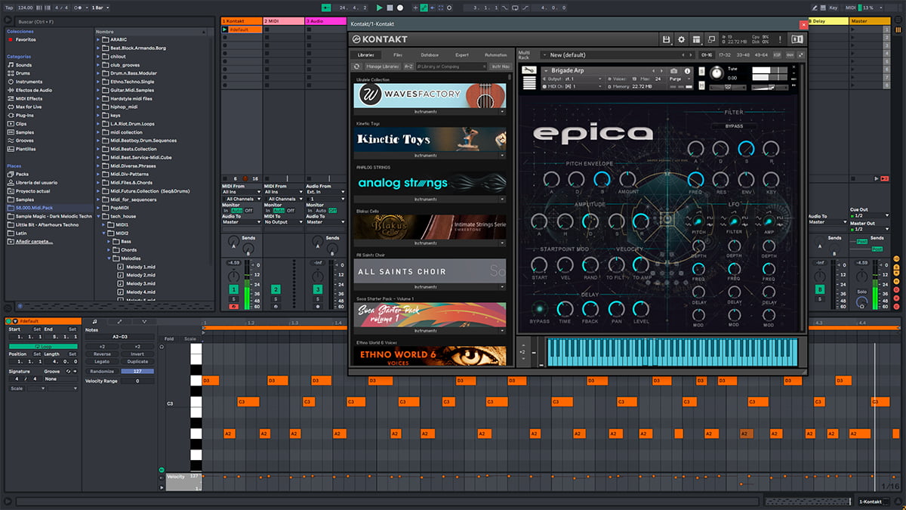This screenshot has width=906, height=510.
Task: Open the Notes tab music-note icon
Action: point(94,321)
